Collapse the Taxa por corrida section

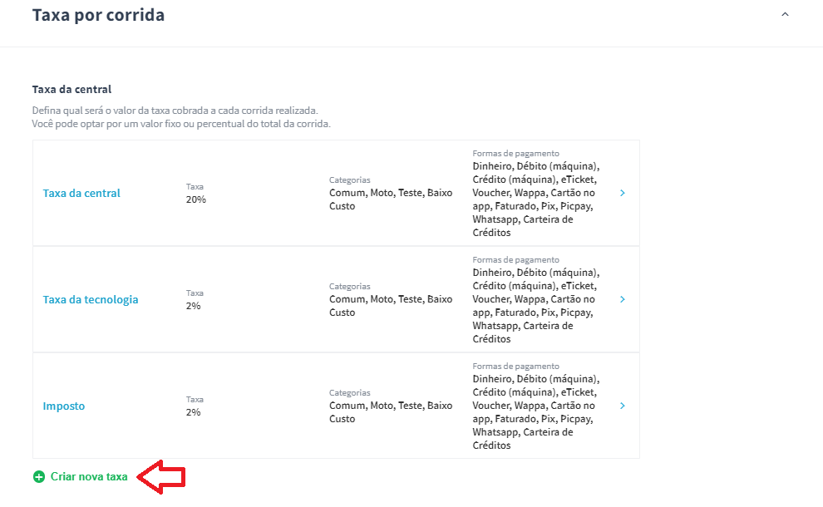[x=785, y=14]
